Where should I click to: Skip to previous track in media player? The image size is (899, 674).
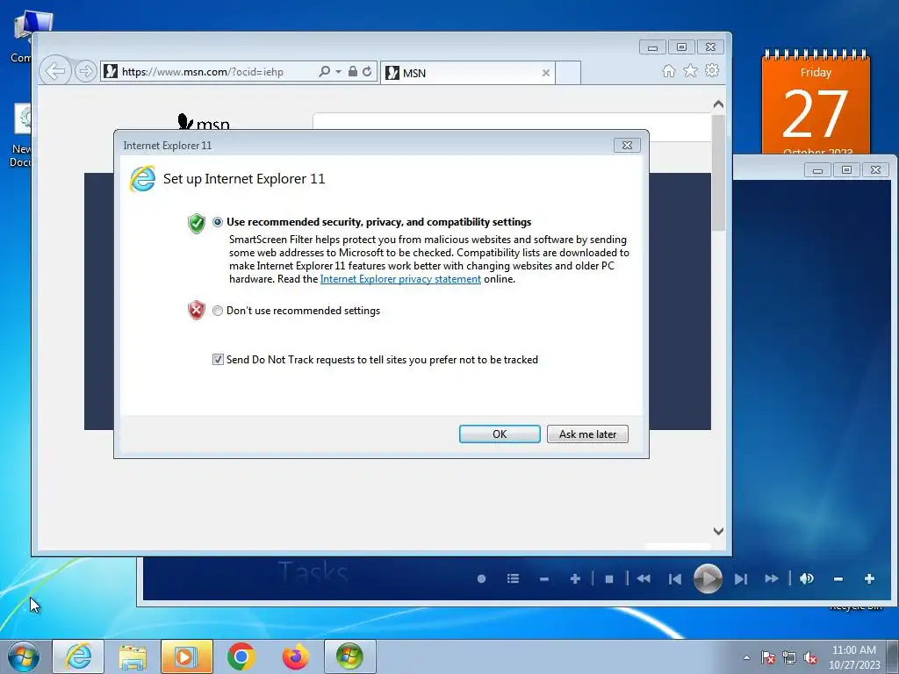click(x=675, y=579)
